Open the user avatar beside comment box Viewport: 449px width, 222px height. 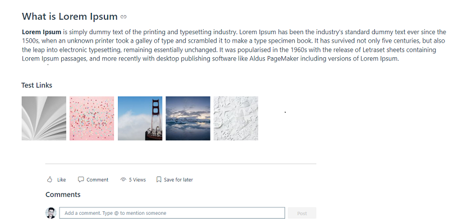51,213
